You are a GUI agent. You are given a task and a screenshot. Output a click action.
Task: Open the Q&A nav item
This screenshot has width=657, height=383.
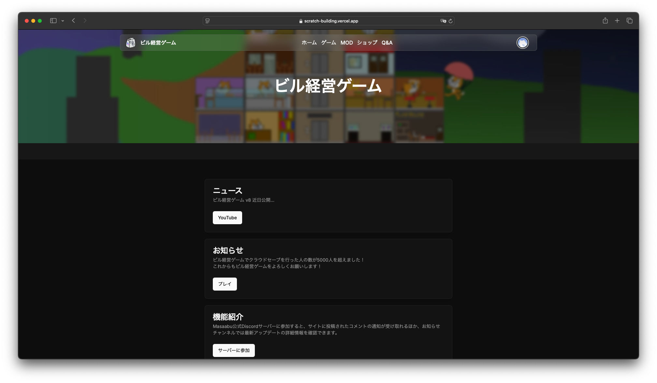(x=387, y=43)
